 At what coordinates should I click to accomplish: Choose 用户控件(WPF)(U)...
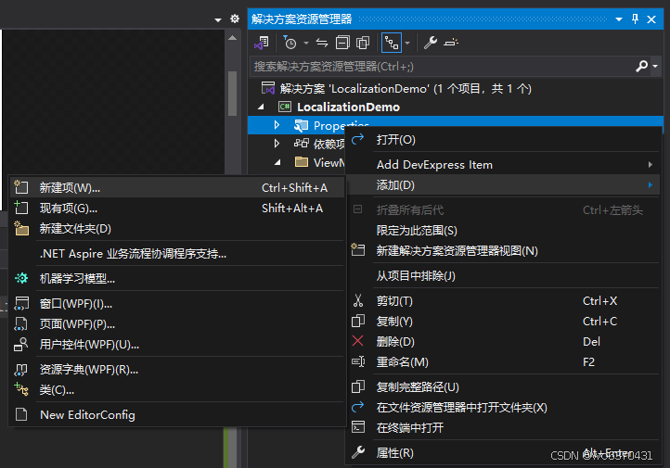coord(176,345)
